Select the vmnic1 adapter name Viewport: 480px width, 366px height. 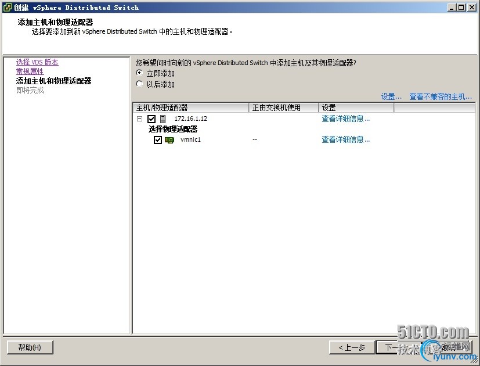(x=191, y=140)
